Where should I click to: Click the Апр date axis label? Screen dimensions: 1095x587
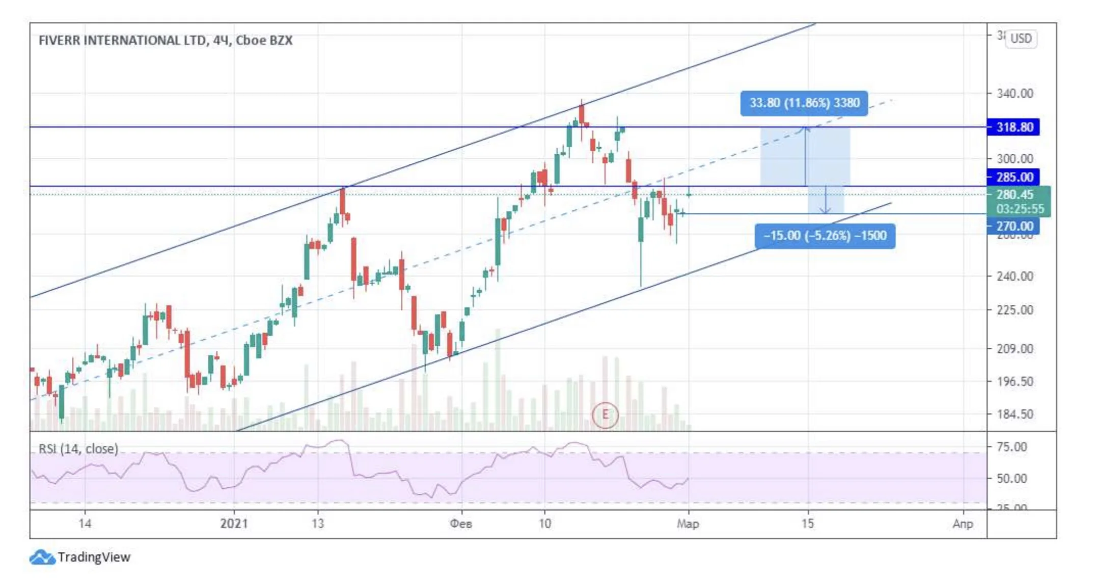point(963,523)
